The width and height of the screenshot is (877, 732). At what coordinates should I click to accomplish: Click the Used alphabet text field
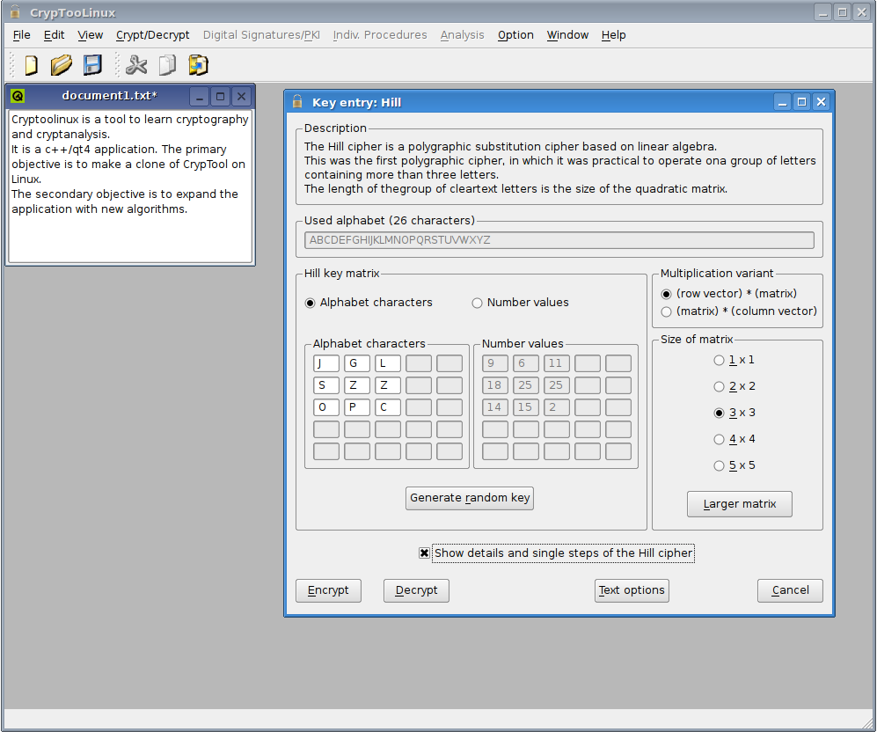coord(559,240)
